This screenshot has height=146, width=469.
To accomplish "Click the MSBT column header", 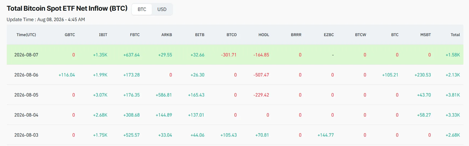I will pyautogui.click(x=425, y=35).
